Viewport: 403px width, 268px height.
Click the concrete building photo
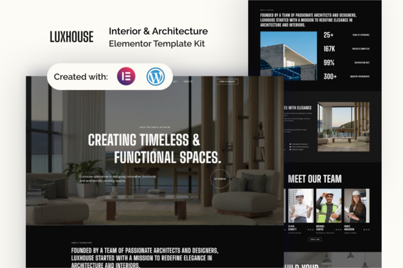point(288,56)
